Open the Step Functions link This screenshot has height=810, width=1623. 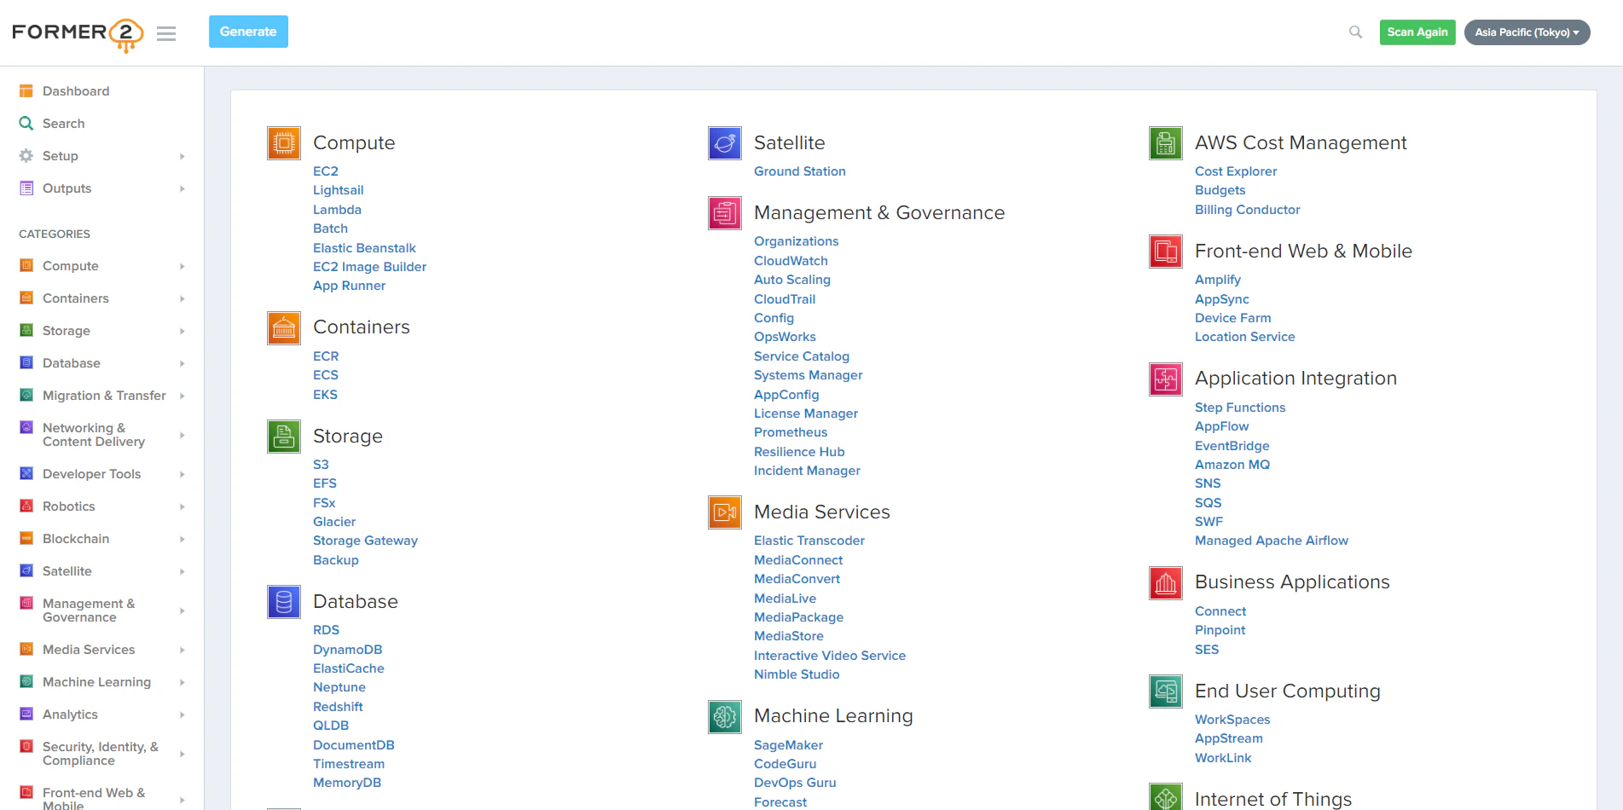(x=1240, y=408)
